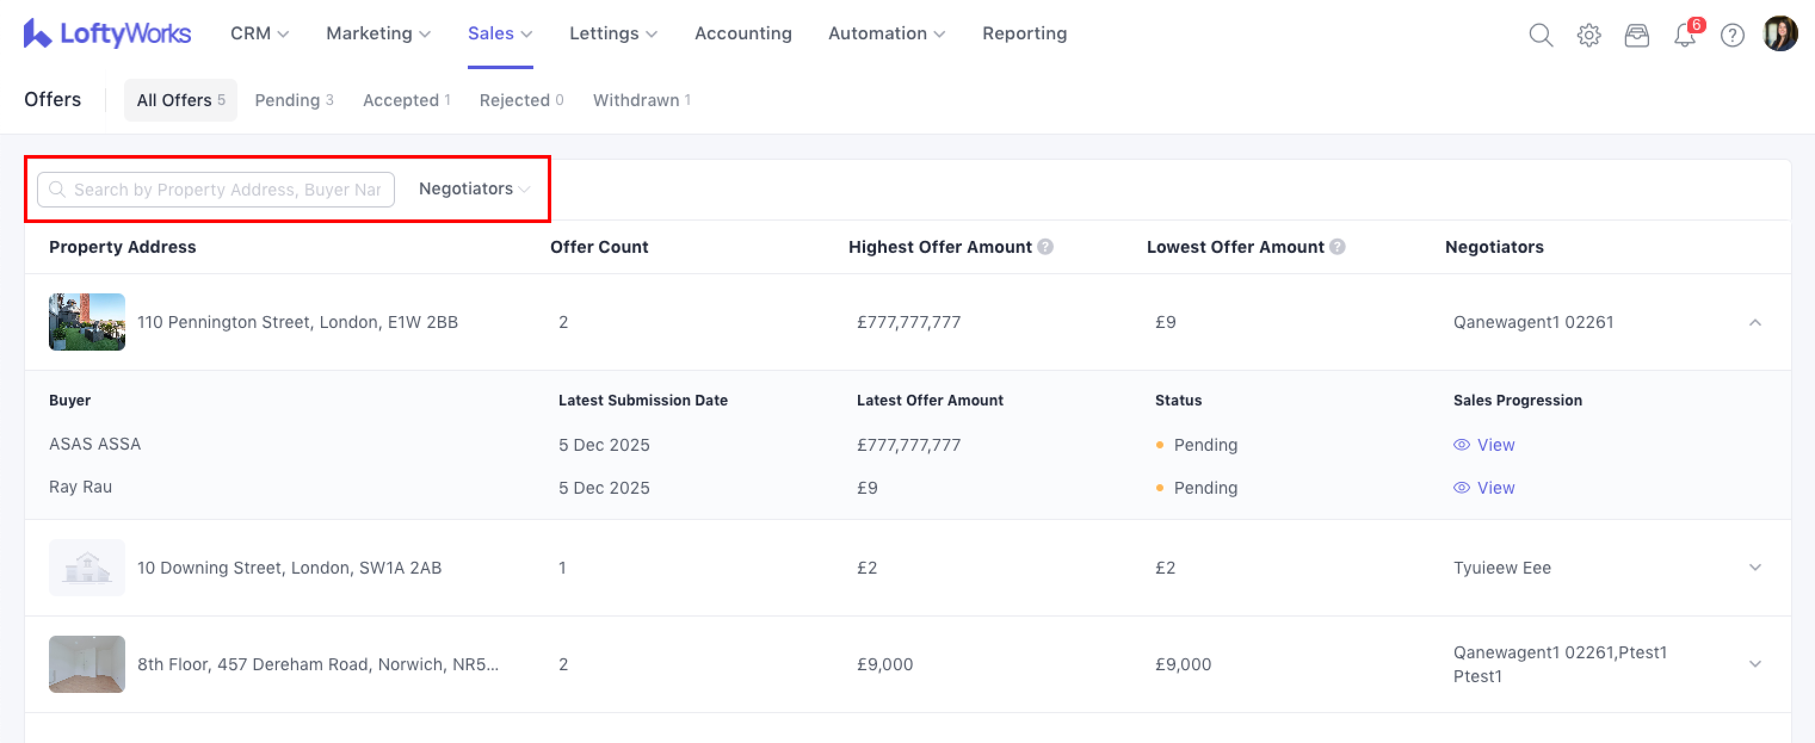Open the global search magnifier icon

(x=1540, y=35)
